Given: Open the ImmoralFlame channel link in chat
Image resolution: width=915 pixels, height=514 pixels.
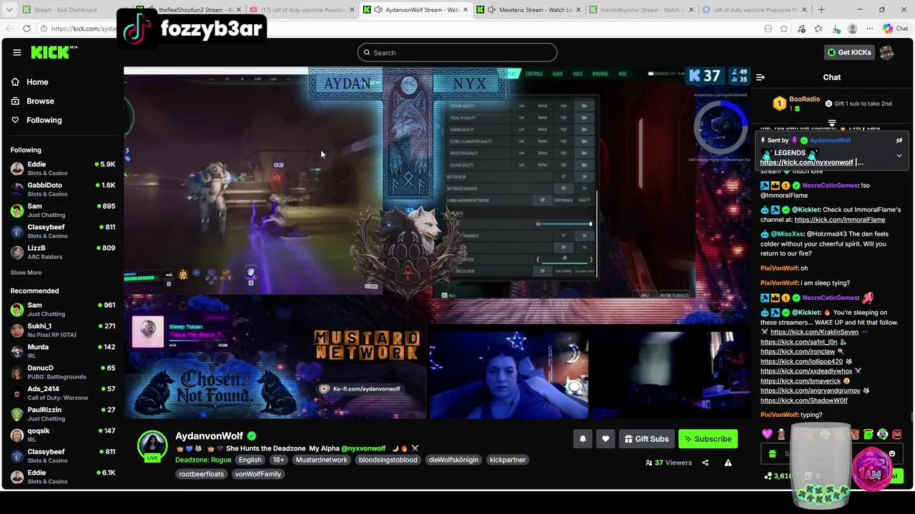Looking at the screenshot, I should pyautogui.click(x=839, y=220).
